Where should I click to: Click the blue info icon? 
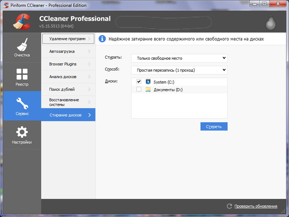102,39
